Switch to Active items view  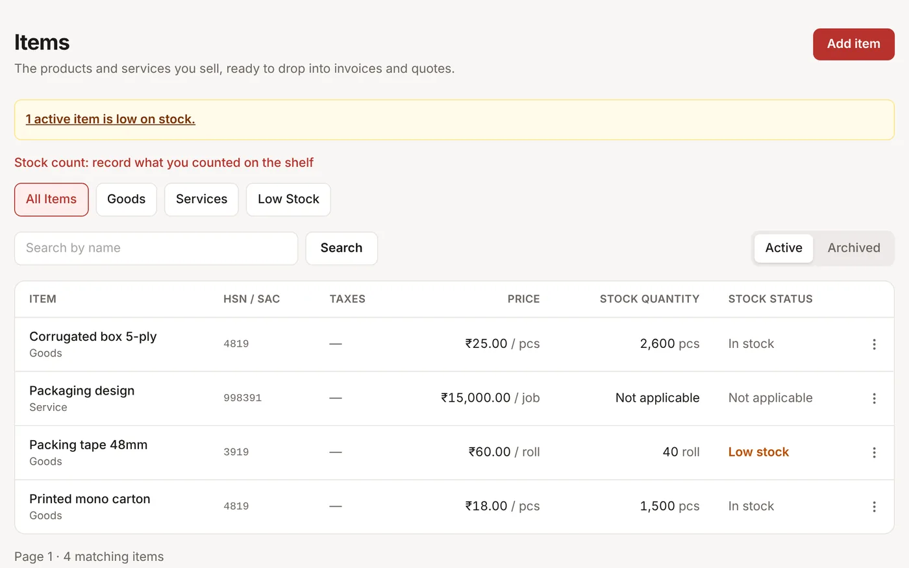[x=784, y=248]
